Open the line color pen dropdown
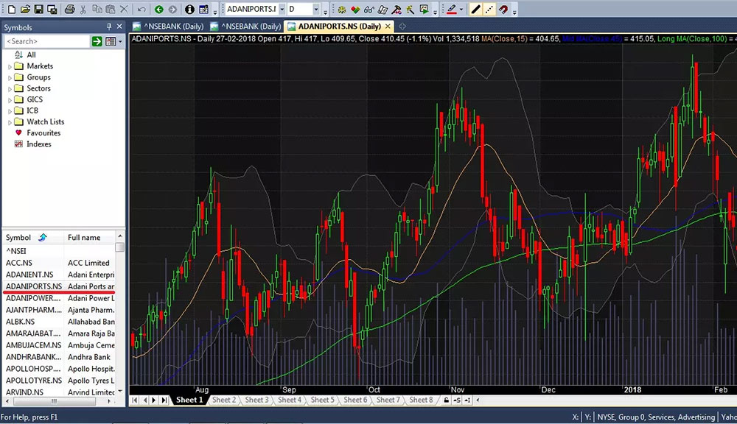Image resolution: width=737 pixels, height=424 pixels. (461, 9)
